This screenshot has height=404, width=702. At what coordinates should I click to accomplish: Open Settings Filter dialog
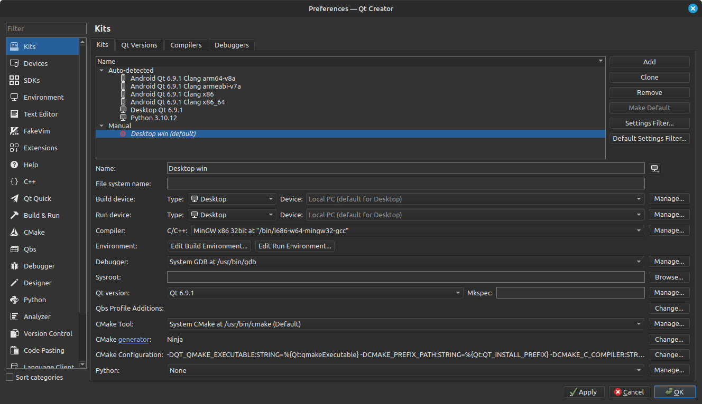(x=649, y=123)
